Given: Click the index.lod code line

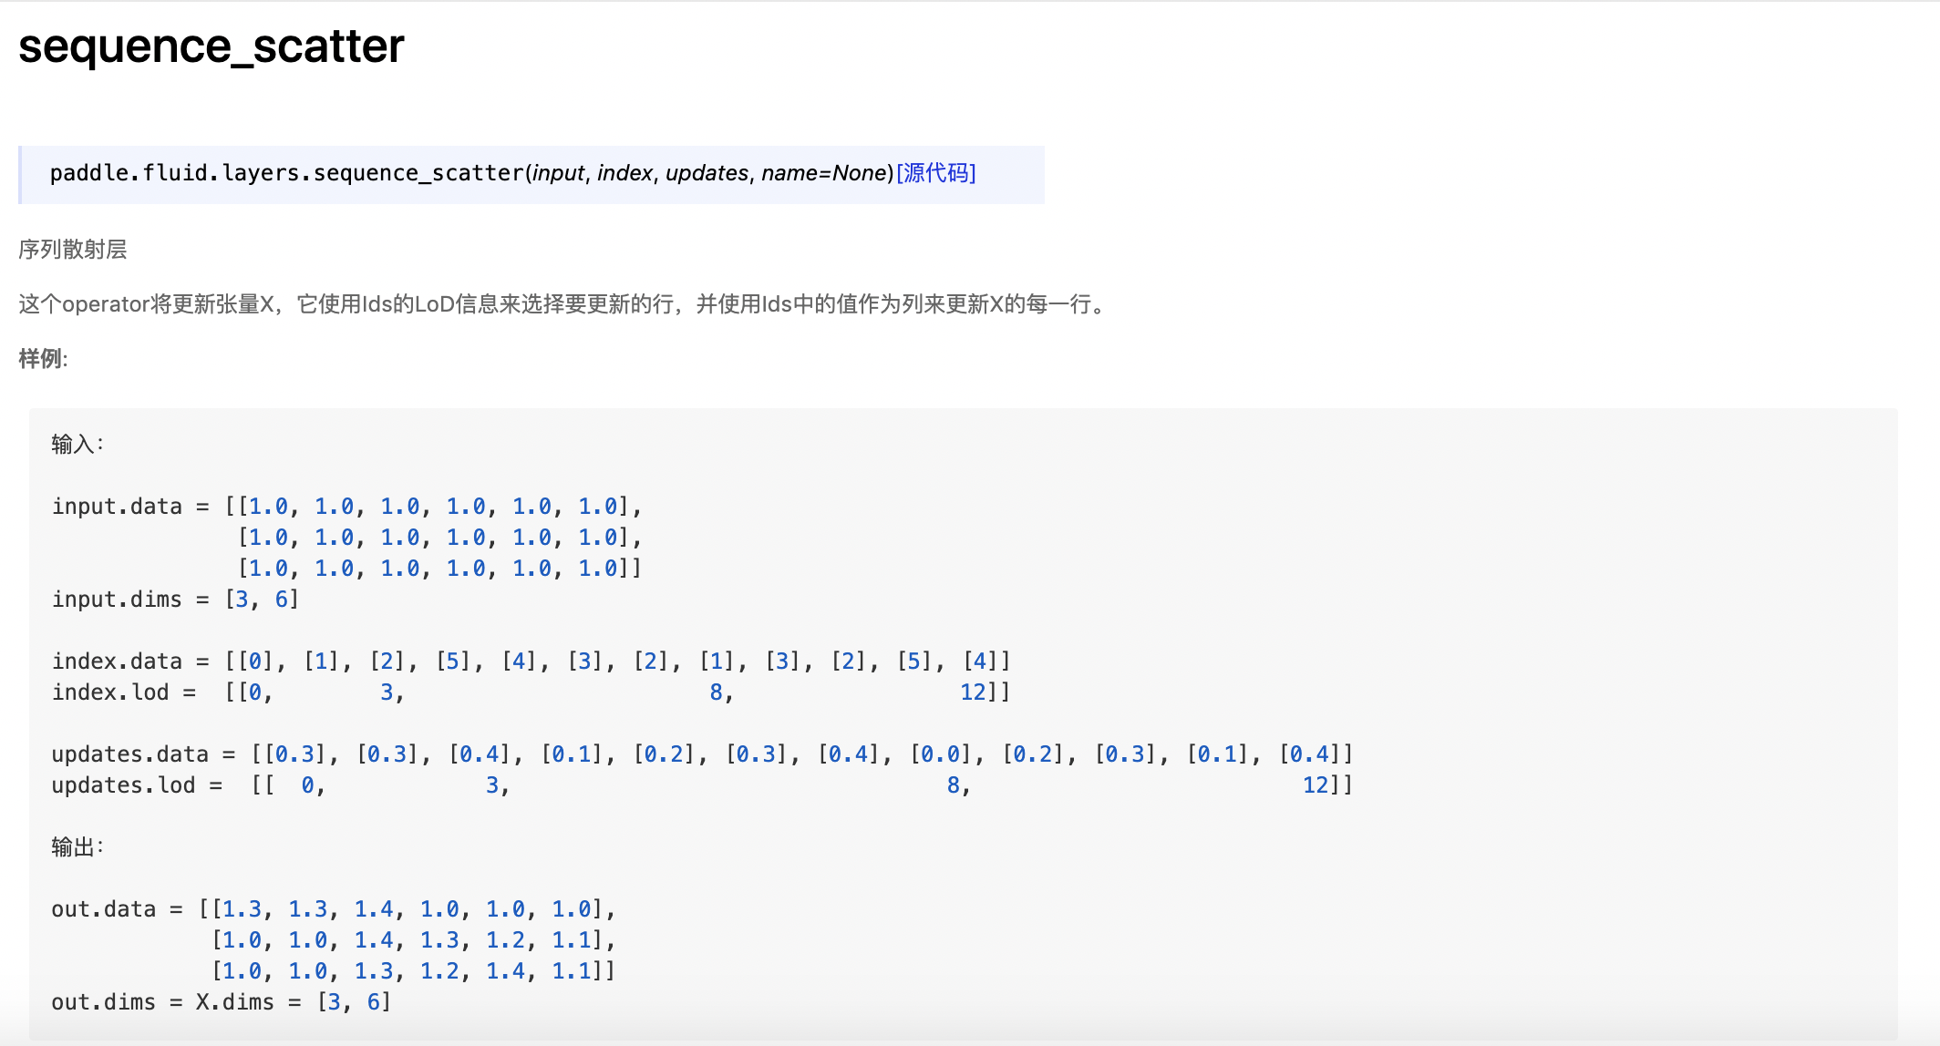Looking at the screenshot, I should tap(531, 692).
